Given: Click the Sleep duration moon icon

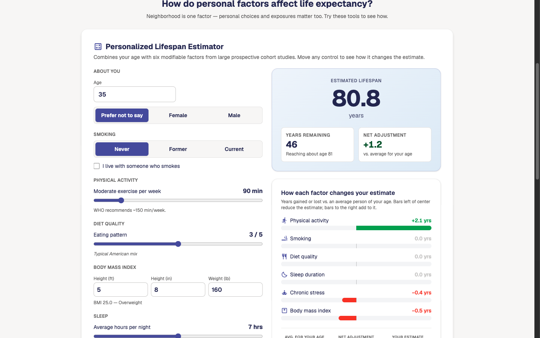Looking at the screenshot, I should point(284,275).
